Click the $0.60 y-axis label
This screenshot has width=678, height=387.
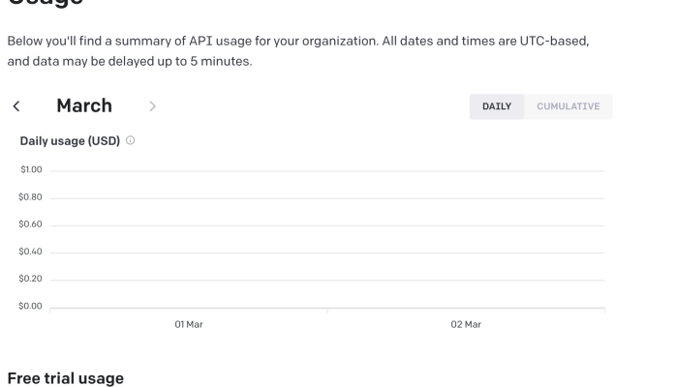click(30, 224)
